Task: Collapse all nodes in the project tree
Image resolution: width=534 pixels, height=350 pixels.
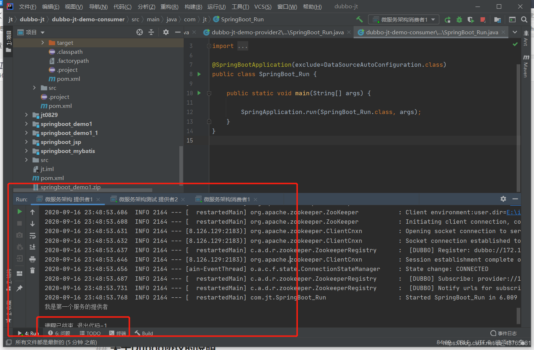Action: tap(151, 32)
